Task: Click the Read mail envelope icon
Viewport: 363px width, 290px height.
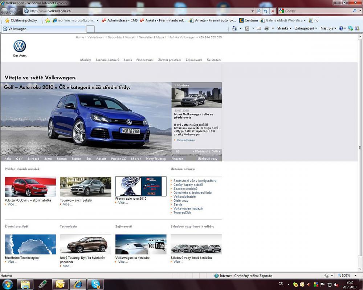Action: click(x=259, y=28)
